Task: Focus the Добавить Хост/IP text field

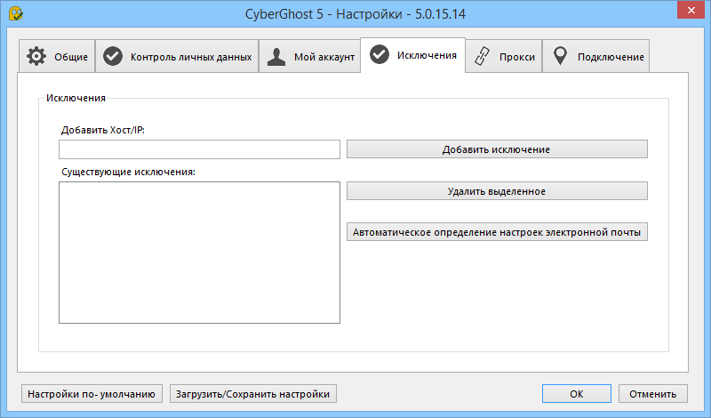Action: click(x=199, y=149)
